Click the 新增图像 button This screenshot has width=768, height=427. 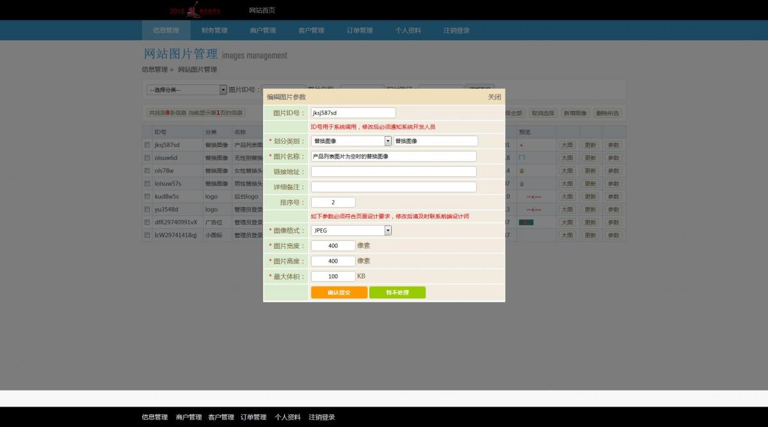point(575,113)
